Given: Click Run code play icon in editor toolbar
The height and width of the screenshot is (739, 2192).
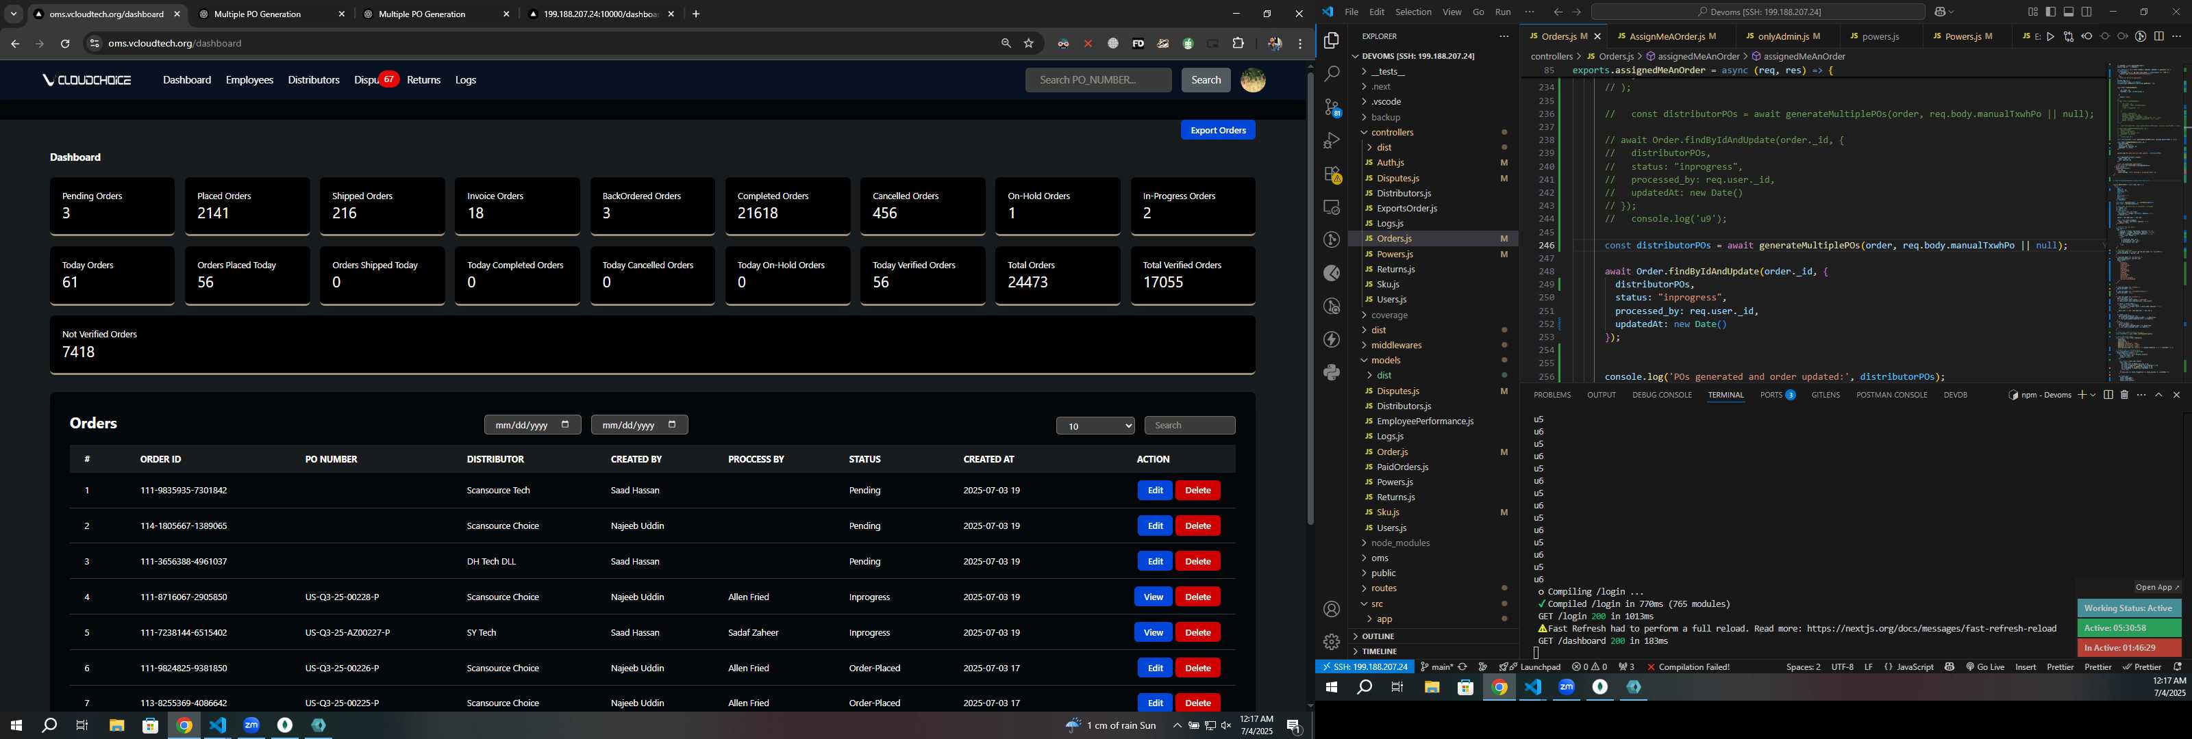Looking at the screenshot, I should click(2051, 36).
